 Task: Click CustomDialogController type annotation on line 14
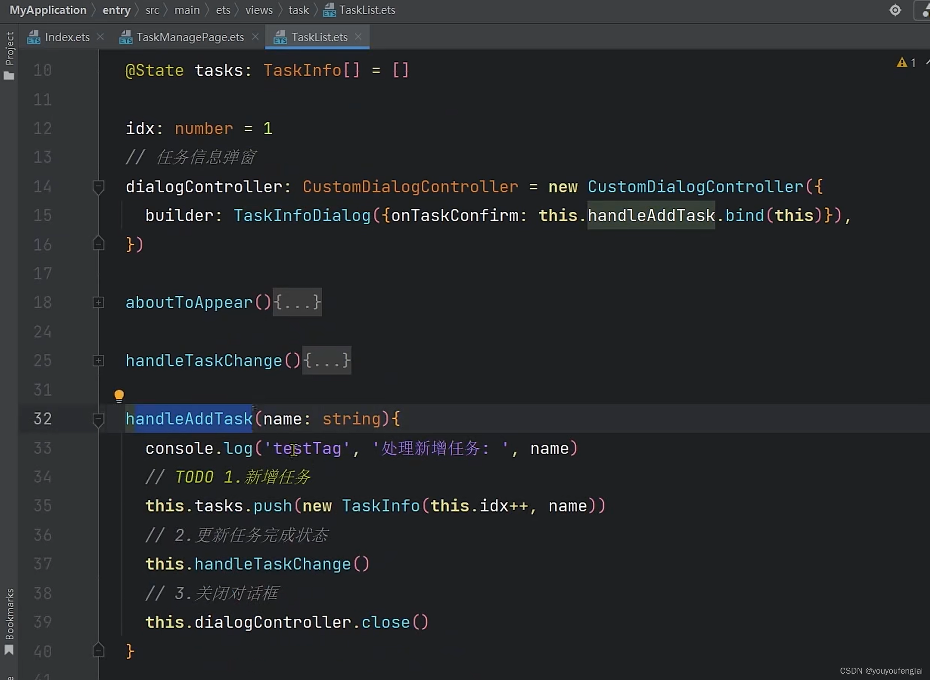click(x=410, y=186)
